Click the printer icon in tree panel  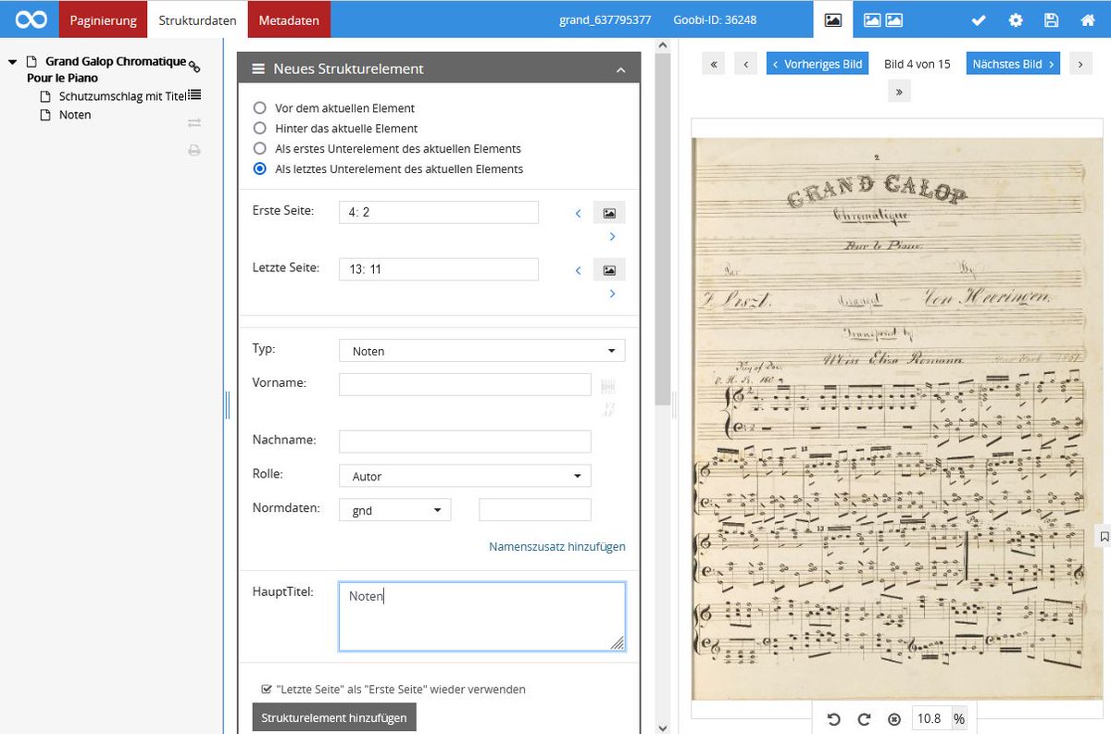click(194, 150)
